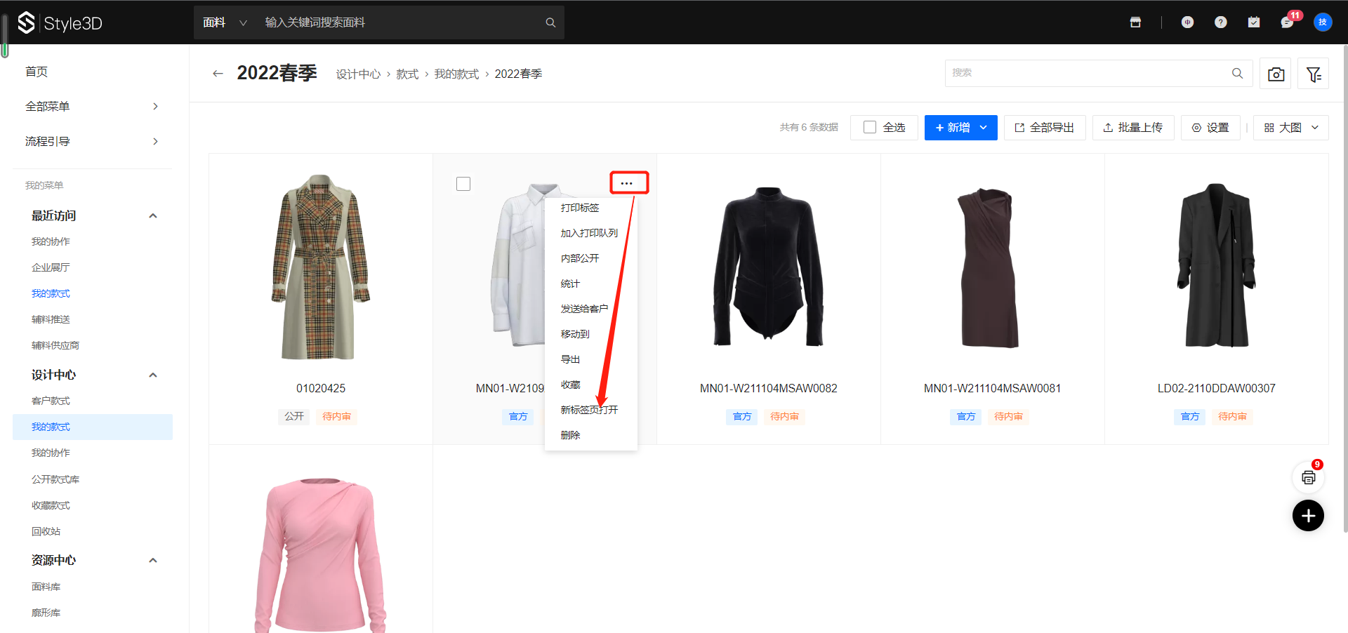Image resolution: width=1348 pixels, height=633 pixels.
Task: Go to 设计中心 breadcrumb
Action: [358, 74]
